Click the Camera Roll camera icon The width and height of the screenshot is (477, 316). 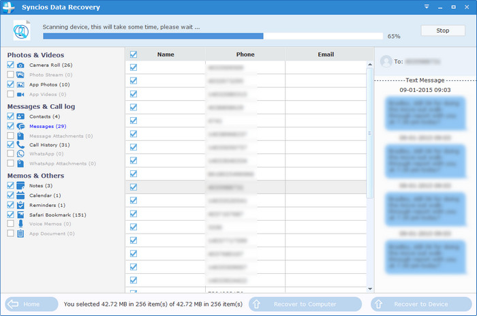tap(20, 65)
